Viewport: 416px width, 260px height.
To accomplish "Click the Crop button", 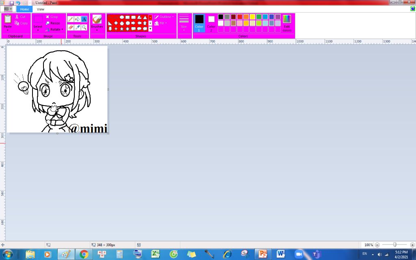I will point(52,17).
